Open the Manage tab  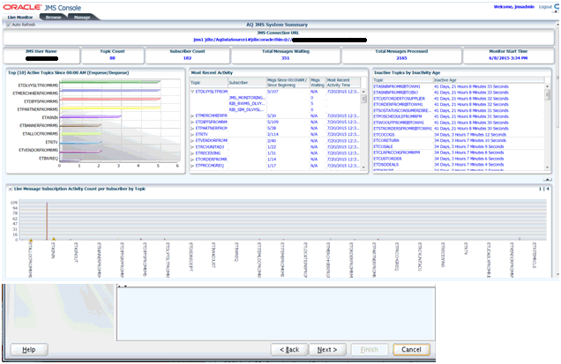tap(82, 17)
